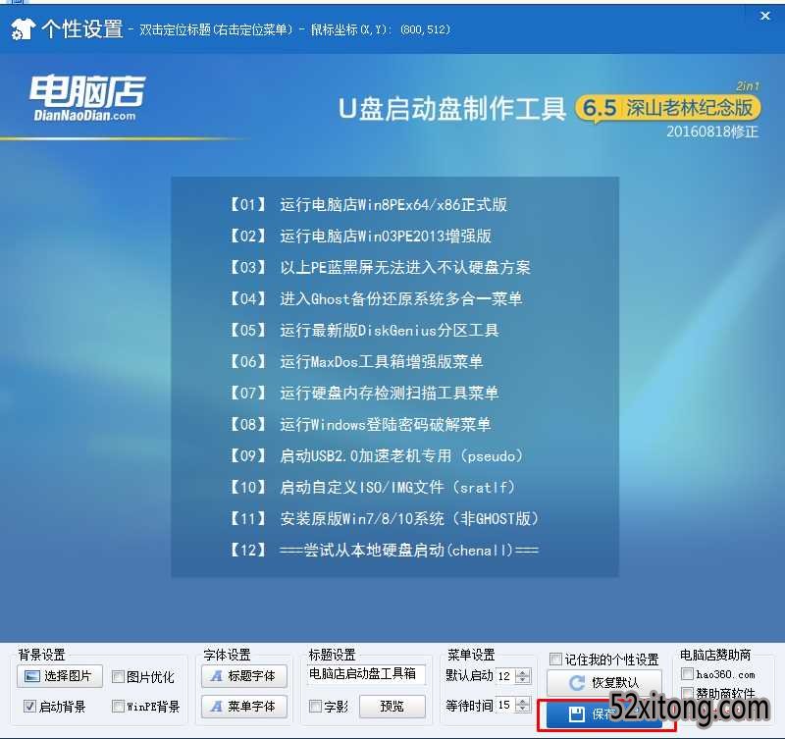Click the text 【09】 启动USB2.0加速老机专用
This screenshot has width=785, height=739.
pyautogui.click(x=376, y=455)
